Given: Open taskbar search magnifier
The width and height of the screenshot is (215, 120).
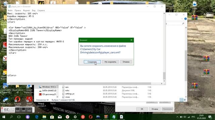Looking at the screenshot, I should point(11,117).
